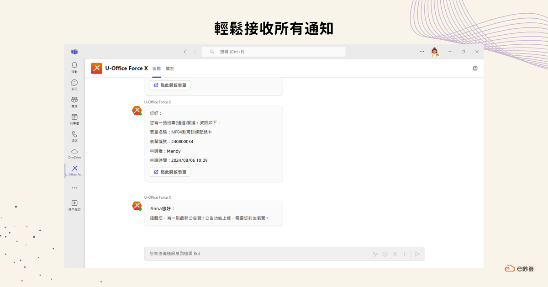
Task: Show more apps via sidebar ellipsis
Action: tap(74, 188)
